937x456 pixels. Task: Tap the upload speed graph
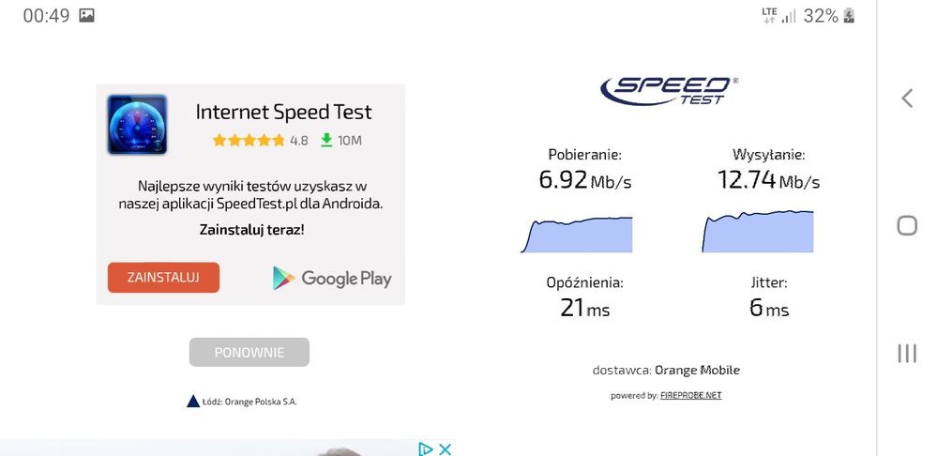click(758, 232)
